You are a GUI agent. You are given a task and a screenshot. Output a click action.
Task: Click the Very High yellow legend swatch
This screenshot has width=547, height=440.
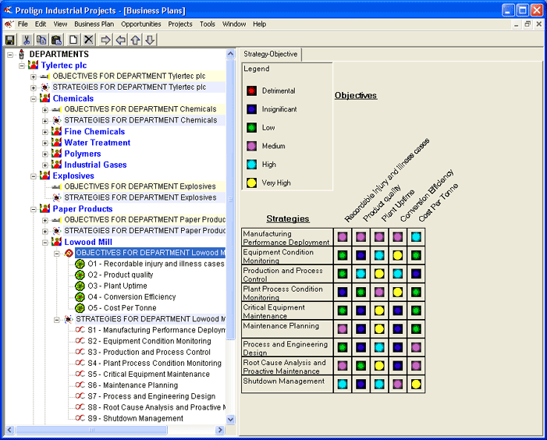point(251,183)
